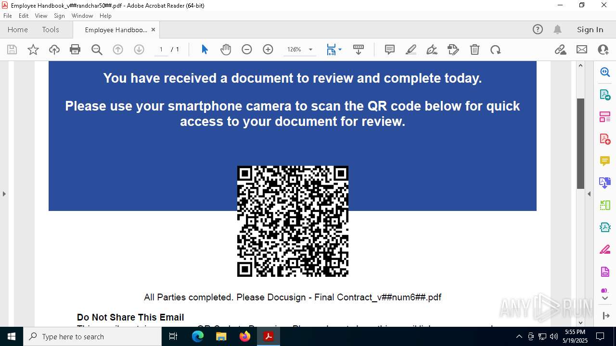Open the volume control in the tray
616x346 pixels.
coord(554,336)
